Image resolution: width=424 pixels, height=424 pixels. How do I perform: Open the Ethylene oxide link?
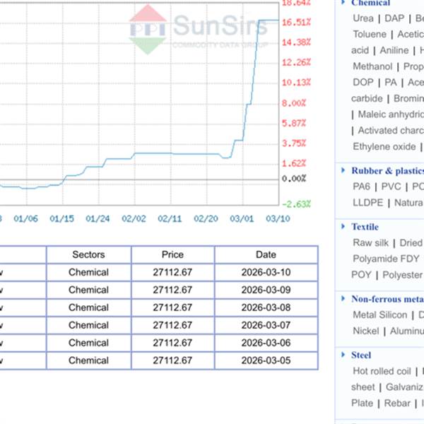tap(384, 146)
